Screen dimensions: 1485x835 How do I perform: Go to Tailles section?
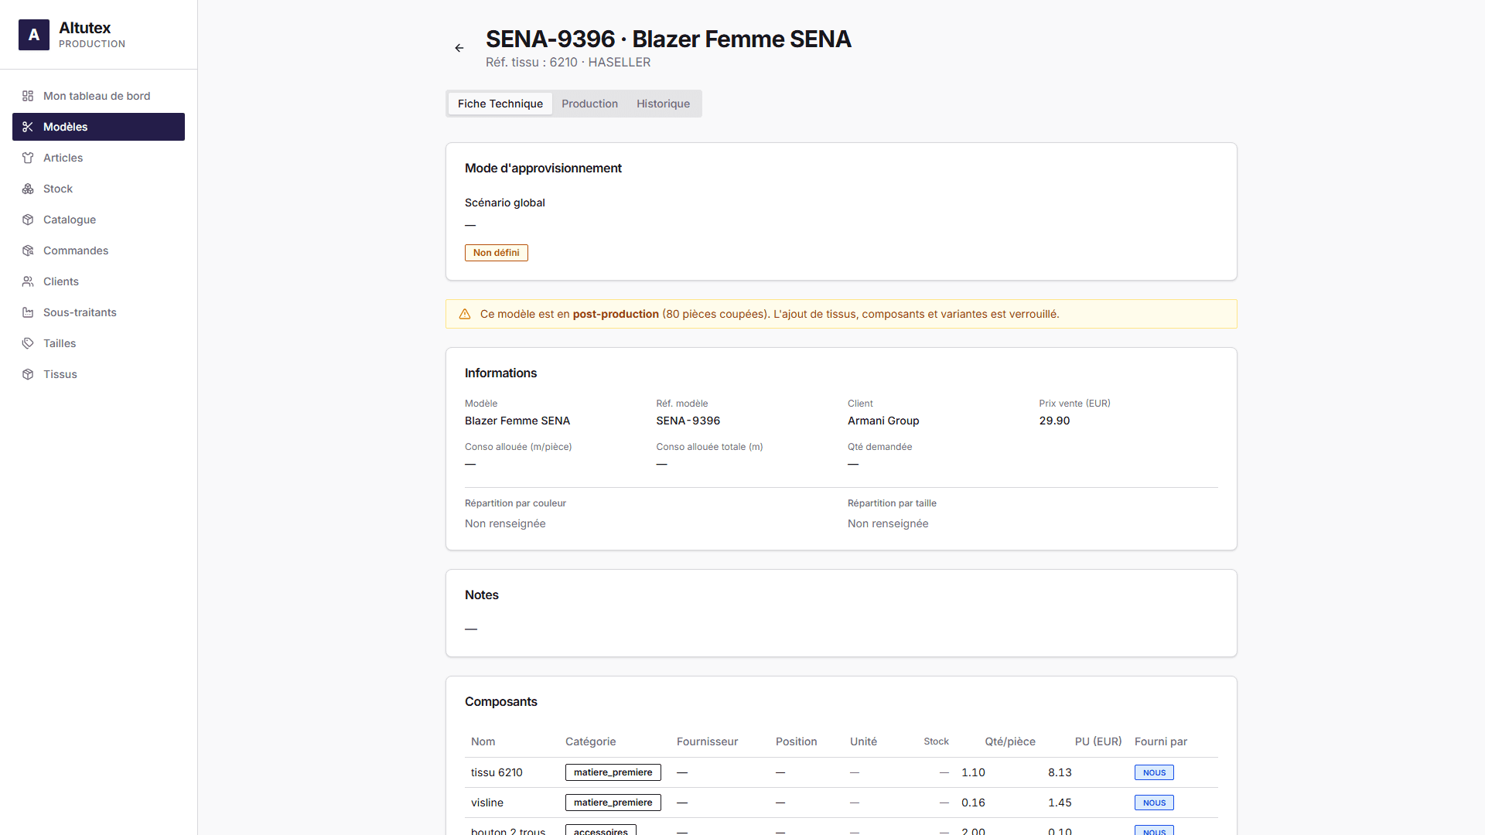98,343
